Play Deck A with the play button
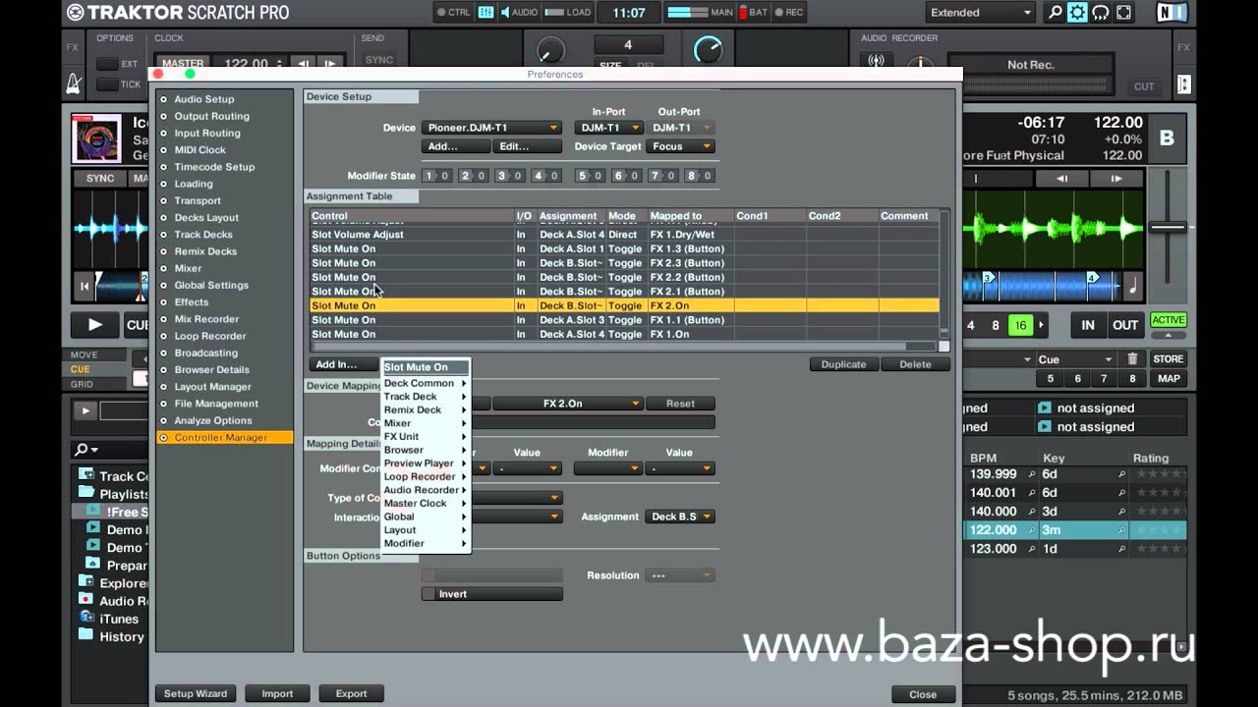This screenshot has height=707, width=1258. pos(94,325)
